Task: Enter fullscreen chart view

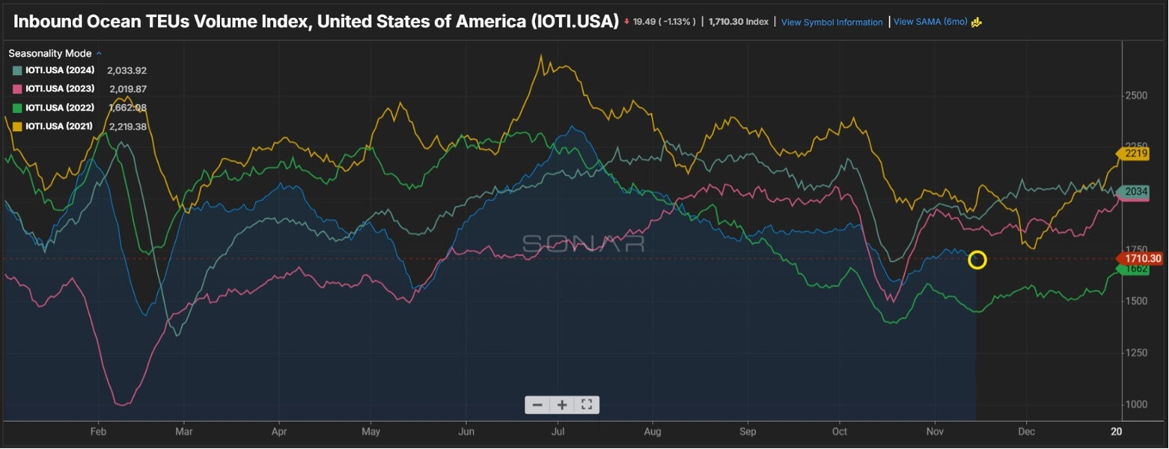Action: tap(587, 405)
